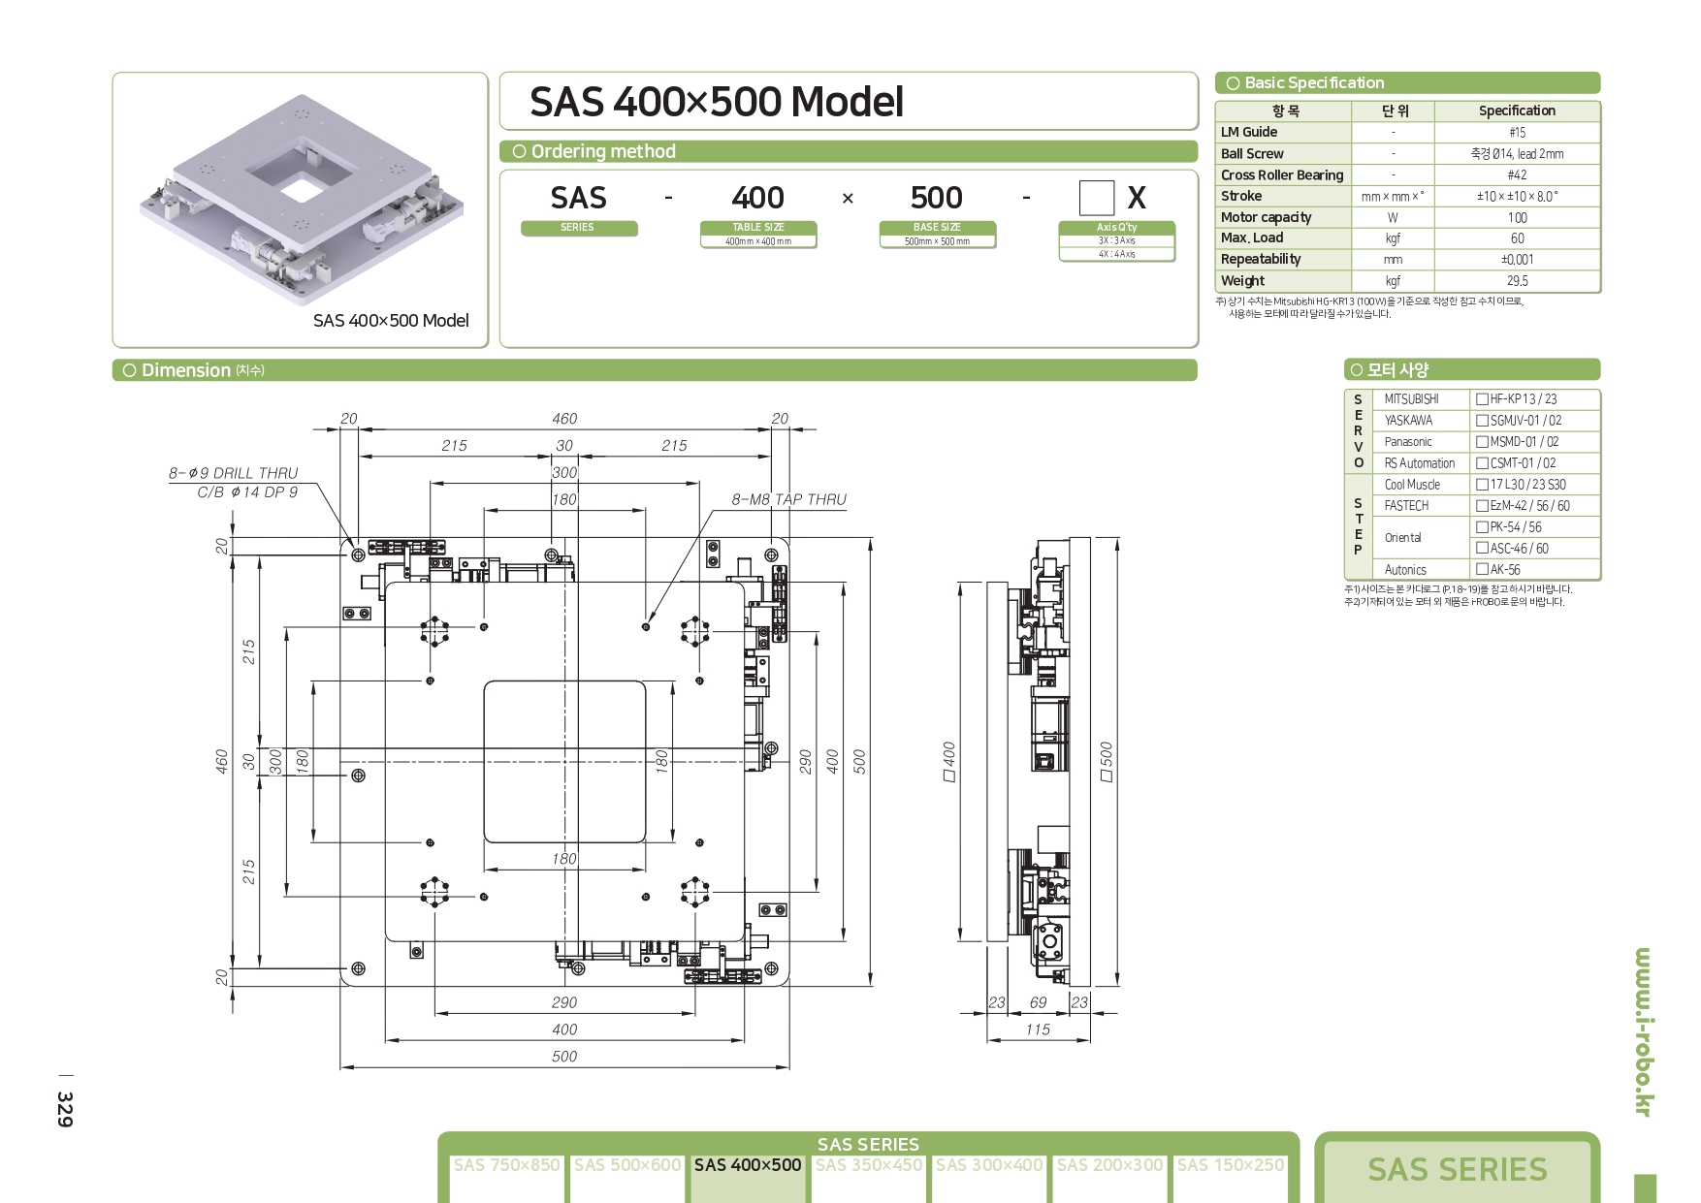The height and width of the screenshot is (1203, 1701).
Task: Click the Ordering method header
Action: click(x=849, y=151)
